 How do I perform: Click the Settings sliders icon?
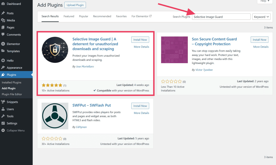pyautogui.click(x=3, y=123)
